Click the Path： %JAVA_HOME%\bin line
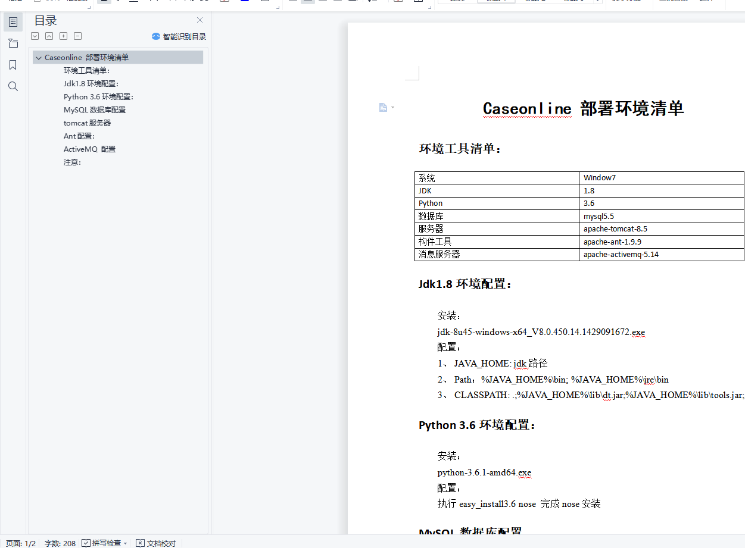 [x=553, y=380]
